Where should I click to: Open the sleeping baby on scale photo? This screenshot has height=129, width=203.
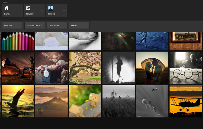point(52,68)
